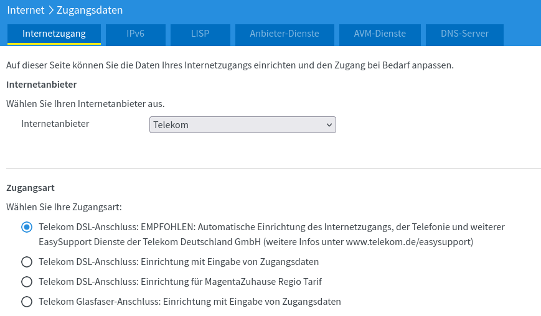The height and width of the screenshot is (316, 541).
Task: Click the bold Zugangsart section heading
Action: pos(31,187)
